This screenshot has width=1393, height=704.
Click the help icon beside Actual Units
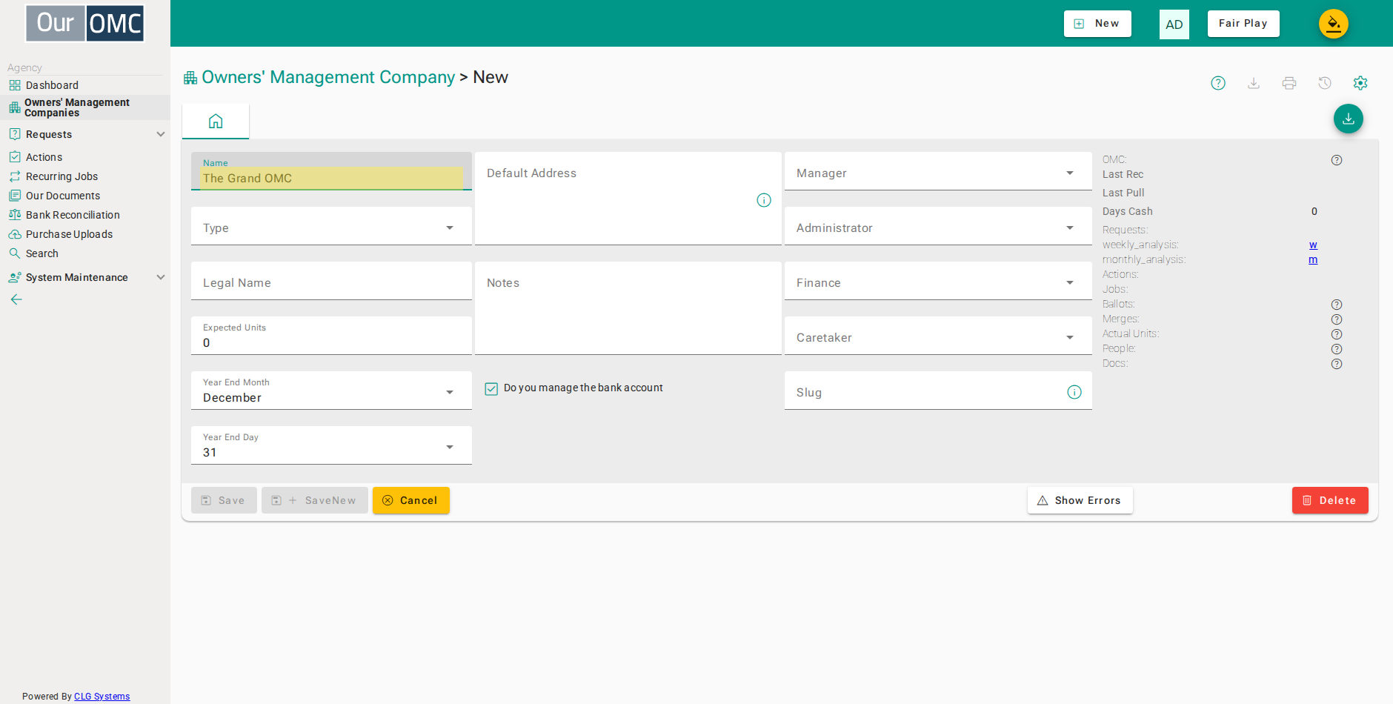(1337, 334)
